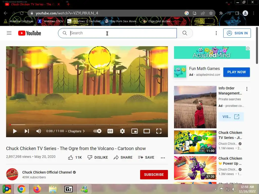Open the YouTube hamburger guide menu
This screenshot has width=259, height=194.
9,33
